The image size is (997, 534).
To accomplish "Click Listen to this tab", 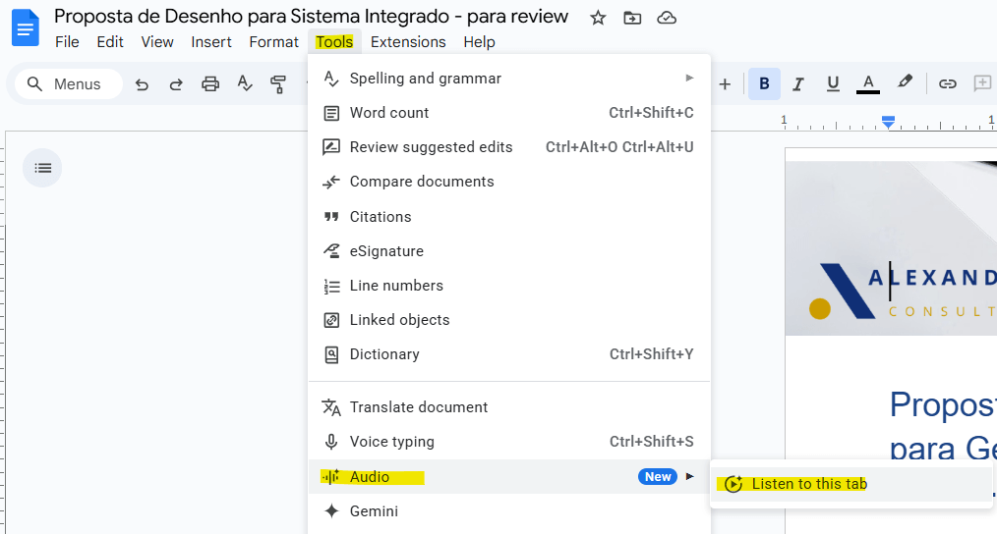I will (809, 484).
